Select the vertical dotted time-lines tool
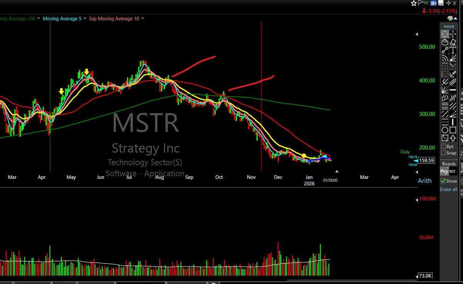Viewport: 463px width, 284px height. (445, 74)
